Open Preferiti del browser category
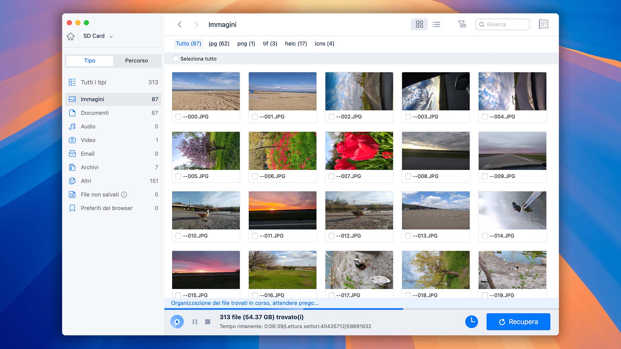 pos(113,208)
